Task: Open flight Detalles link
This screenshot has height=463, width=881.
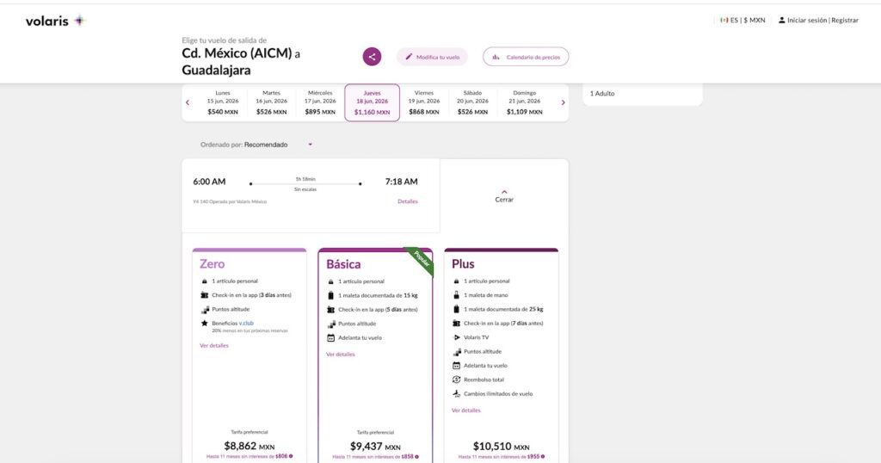Action: [407, 201]
